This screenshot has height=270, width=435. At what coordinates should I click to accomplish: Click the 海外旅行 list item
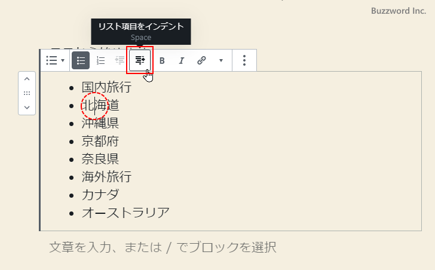(106, 177)
